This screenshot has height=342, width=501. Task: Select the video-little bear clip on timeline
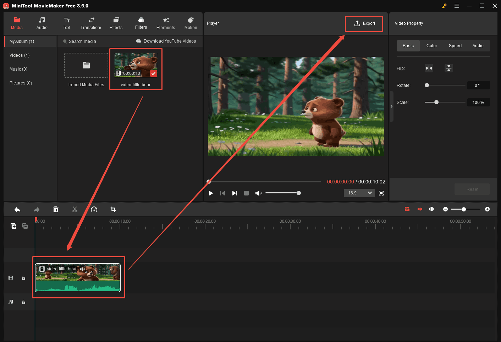coord(78,277)
